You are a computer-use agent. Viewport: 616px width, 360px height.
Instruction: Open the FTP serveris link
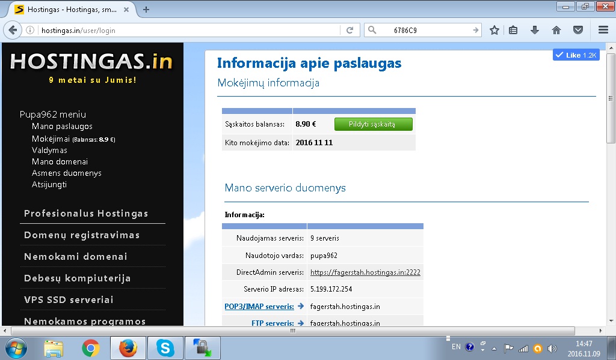point(273,323)
